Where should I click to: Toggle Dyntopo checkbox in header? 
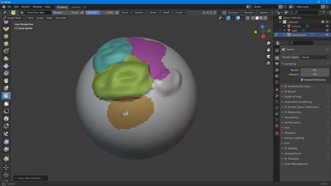pos(224,12)
